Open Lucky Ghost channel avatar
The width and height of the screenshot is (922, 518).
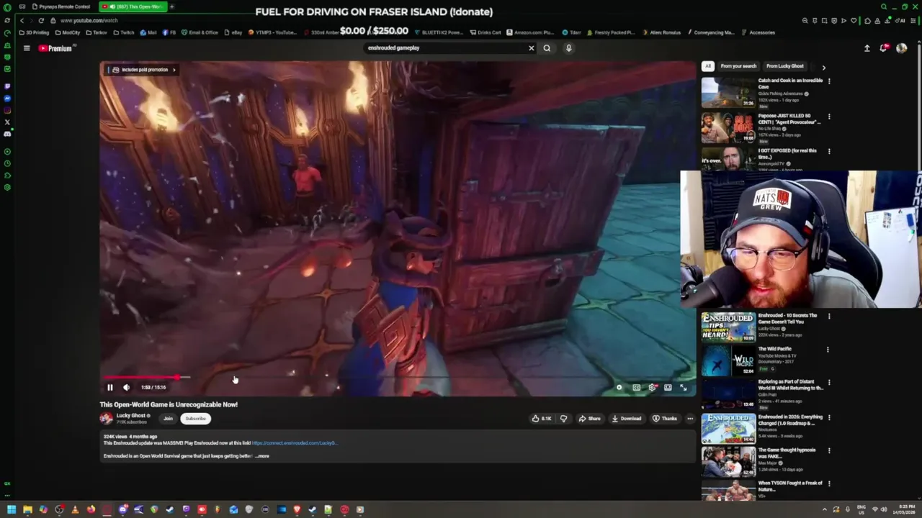[107, 418]
